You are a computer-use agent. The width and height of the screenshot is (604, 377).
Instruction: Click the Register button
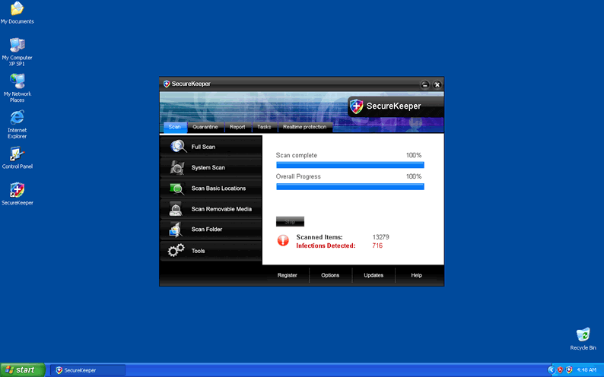[287, 275]
